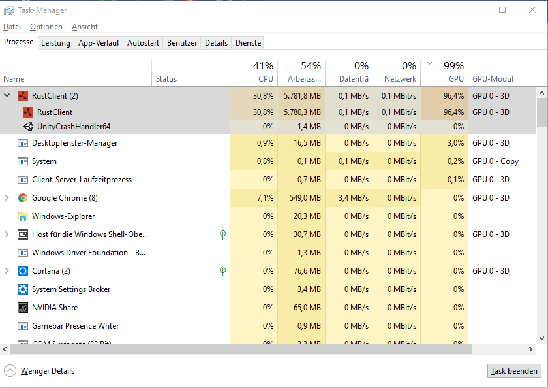Image resolution: width=548 pixels, height=388 pixels.
Task: Expand the Cortana process group
Action: pyautogui.click(x=7, y=271)
